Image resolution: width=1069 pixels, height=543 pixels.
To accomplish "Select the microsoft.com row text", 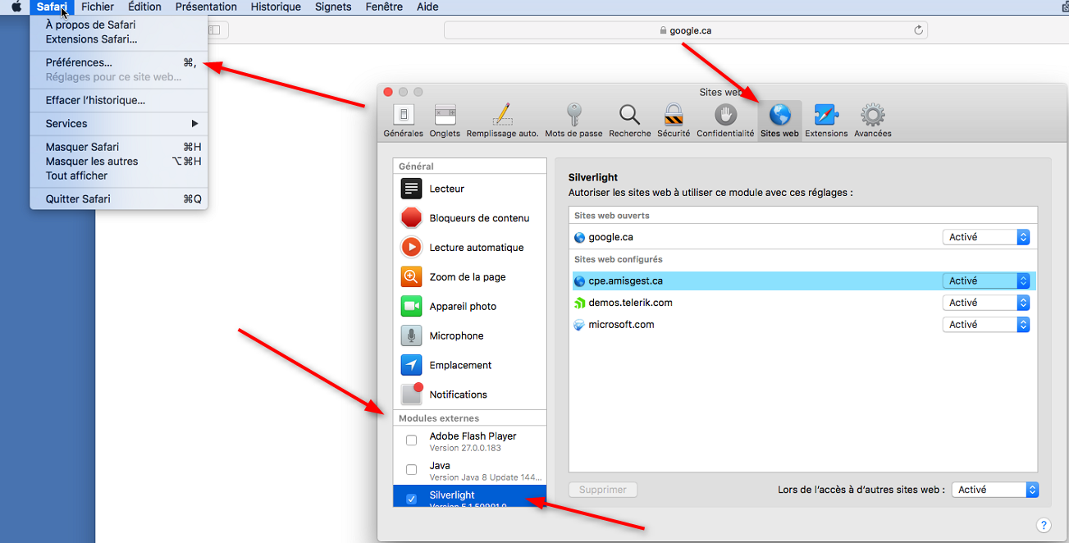I will click(621, 325).
